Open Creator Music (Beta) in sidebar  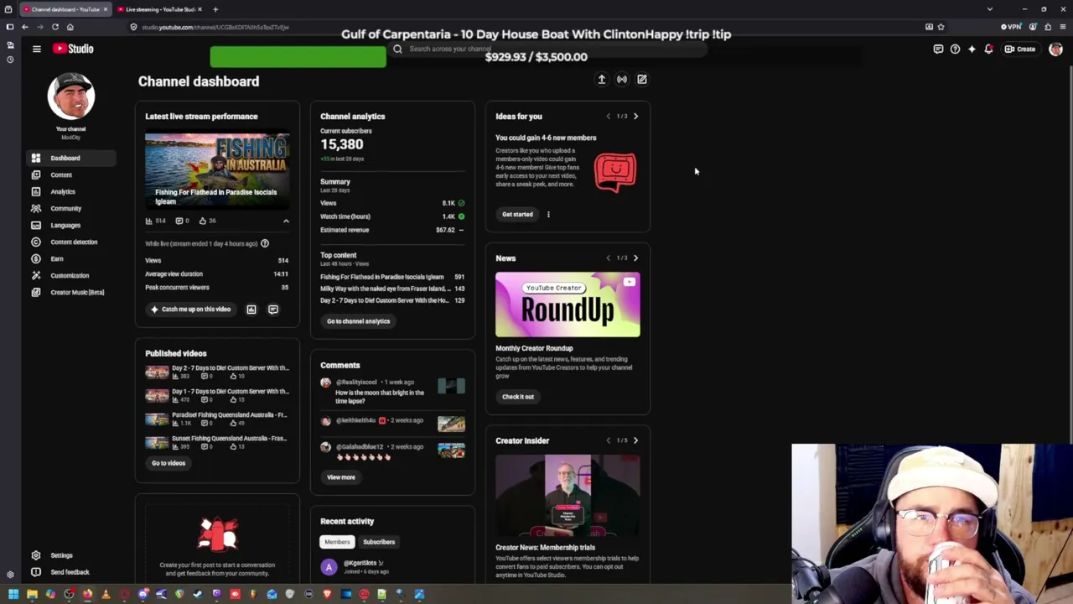pos(70,292)
